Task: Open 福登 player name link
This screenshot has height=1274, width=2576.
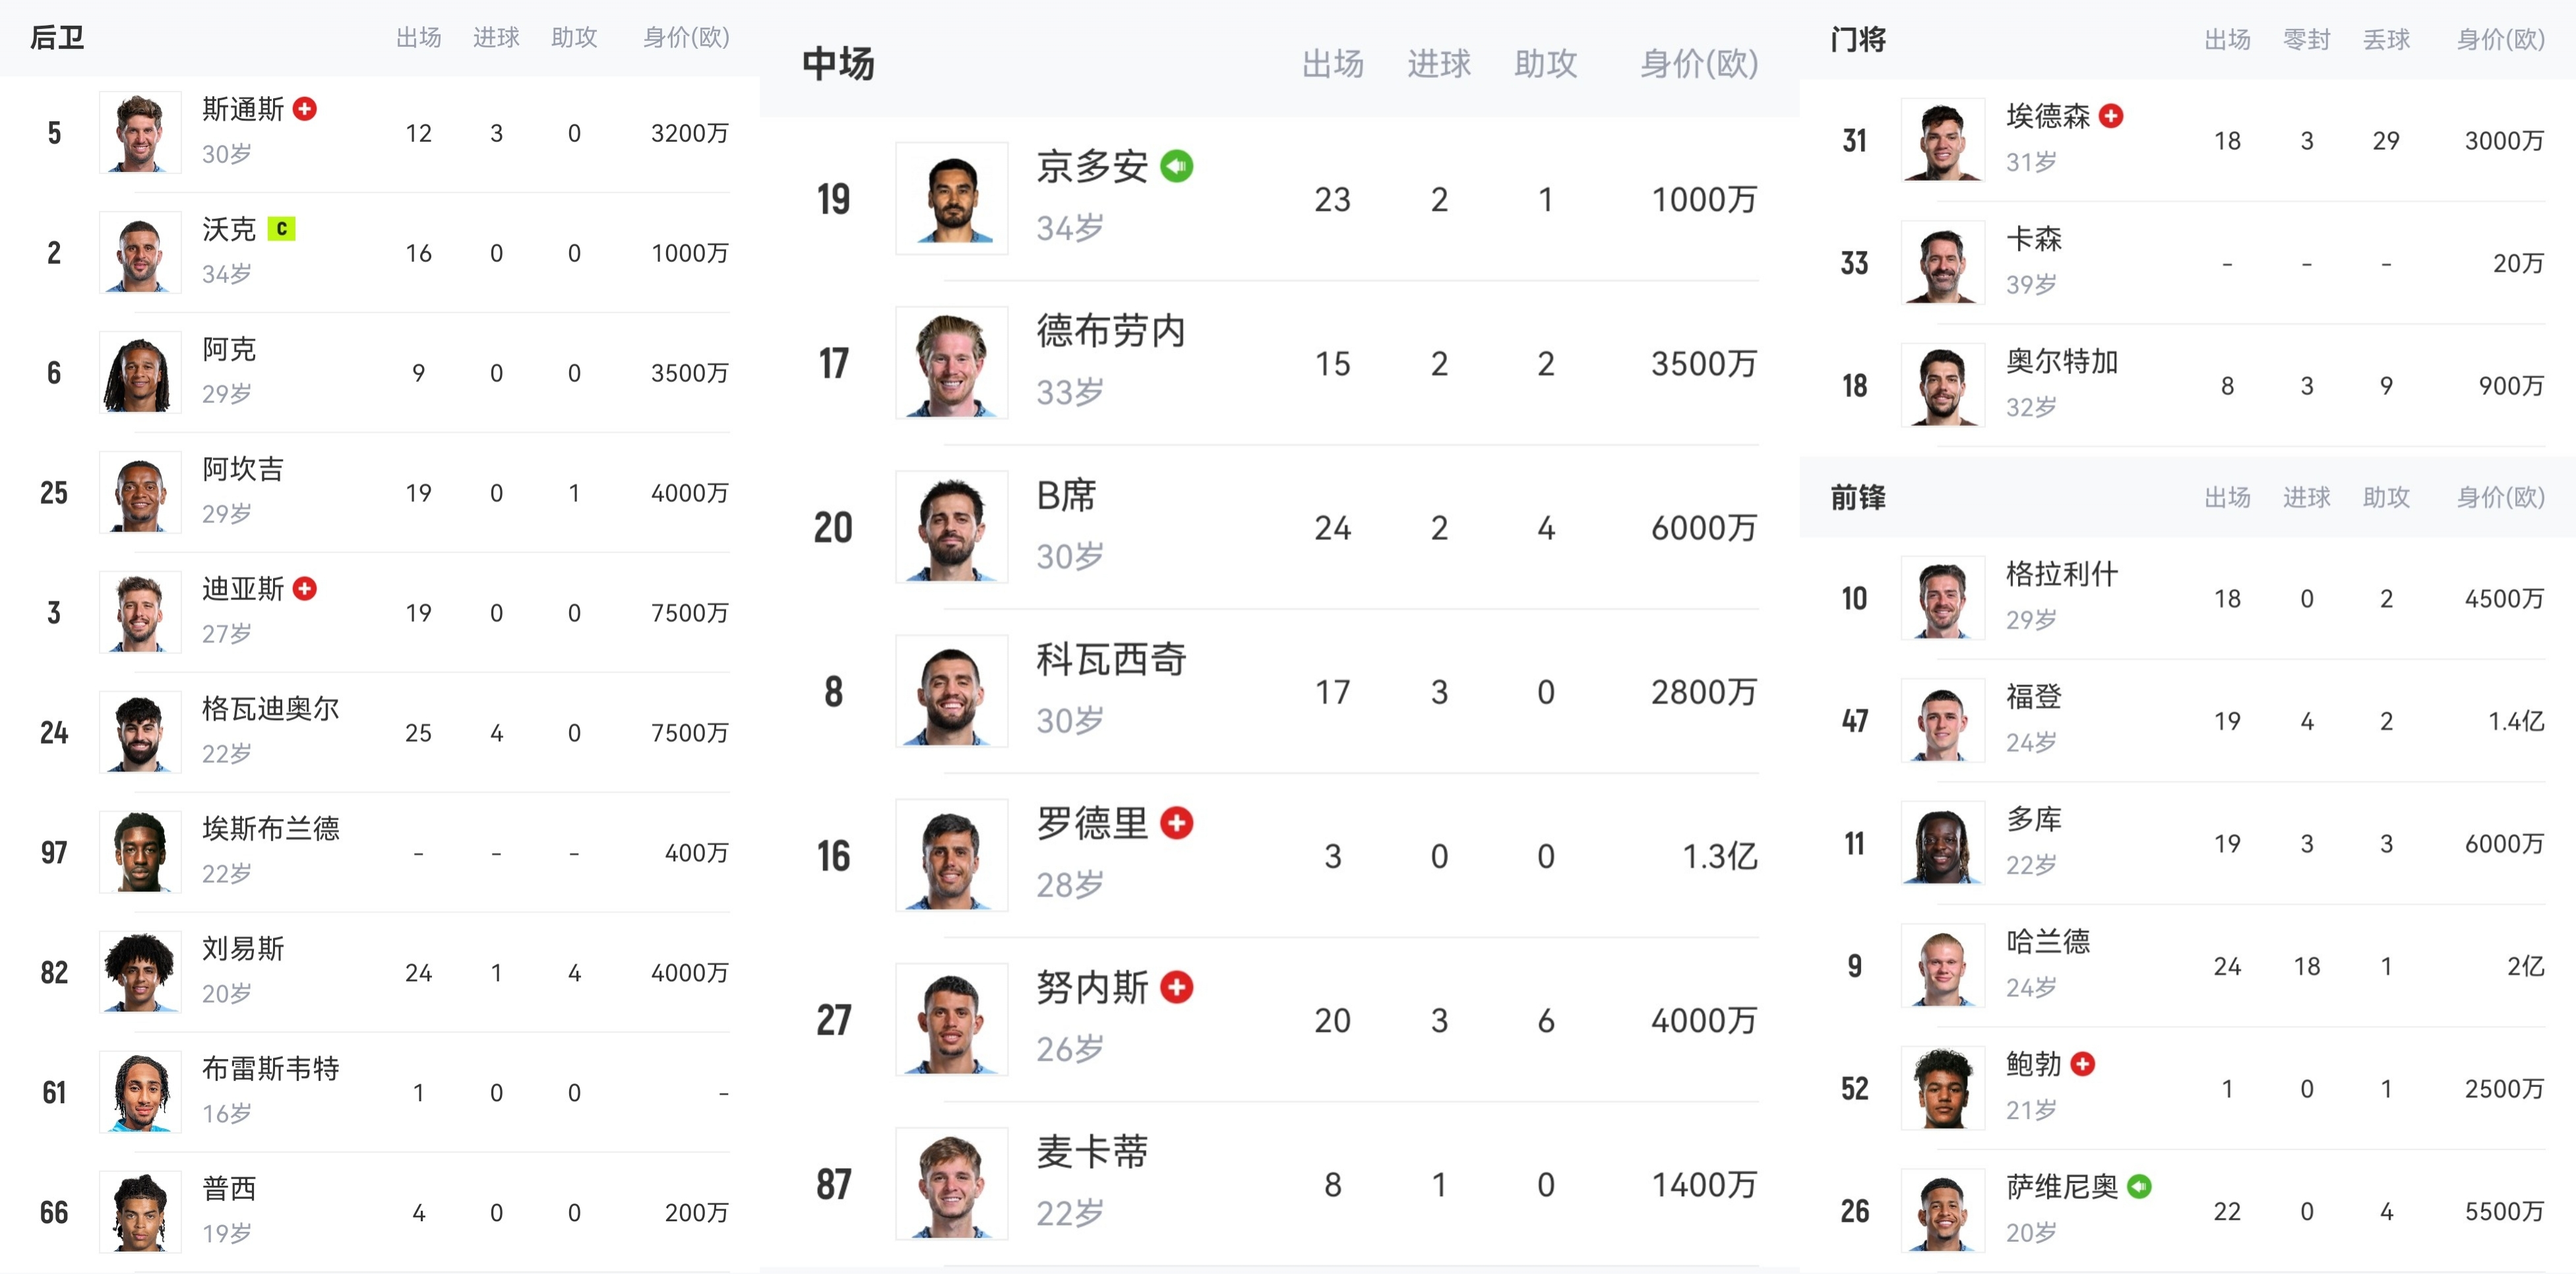Action: point(2033,697)
